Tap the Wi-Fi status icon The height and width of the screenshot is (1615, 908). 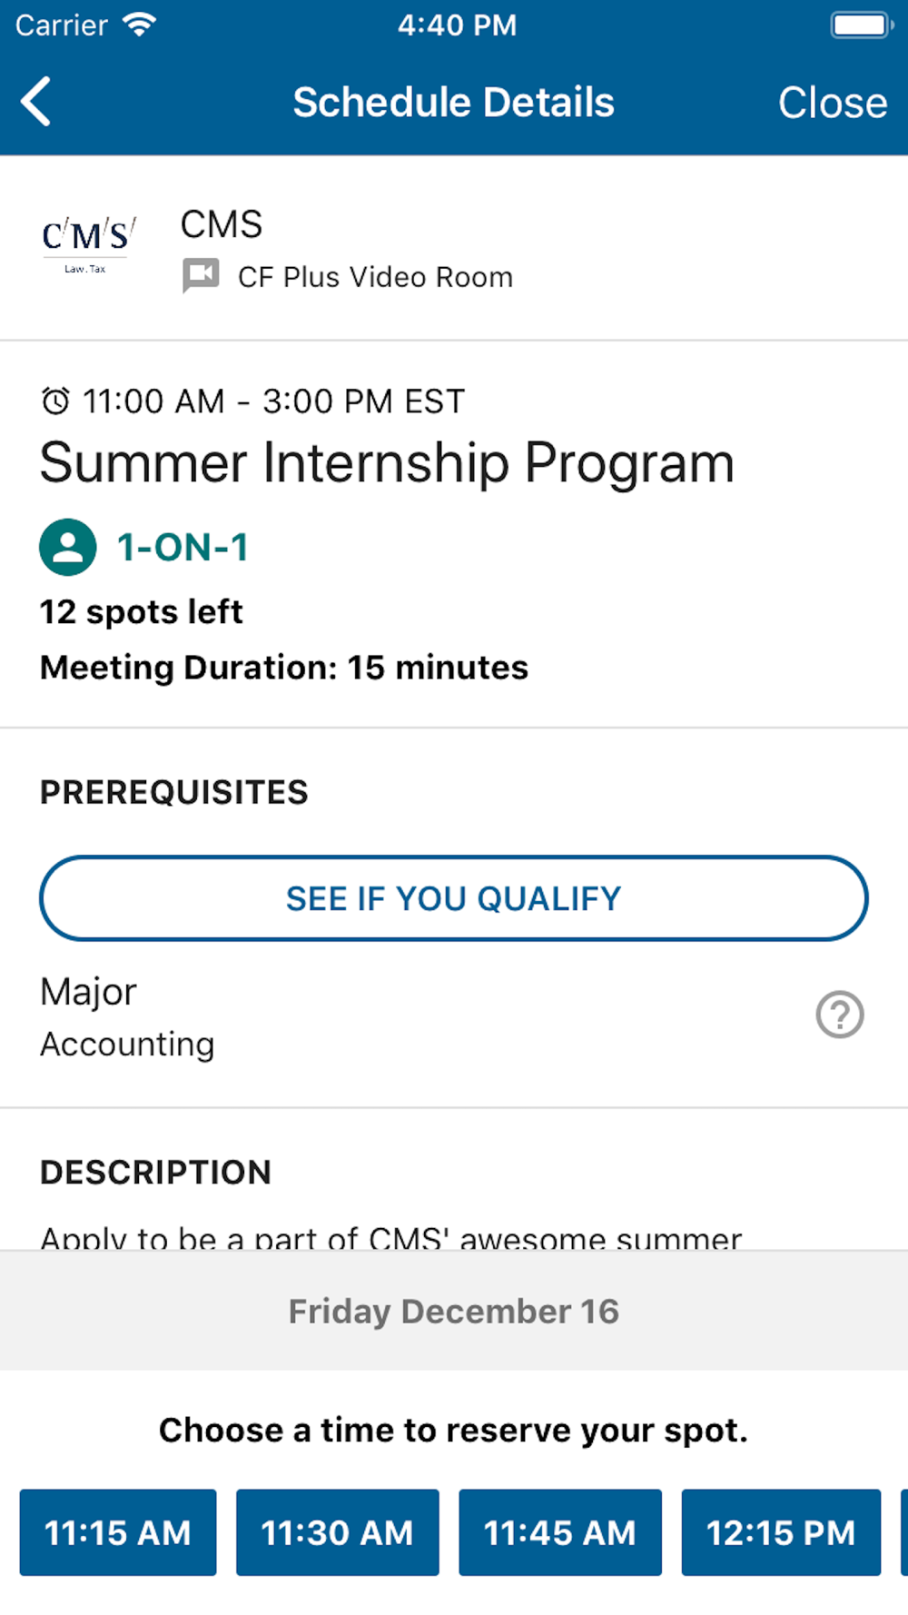point(140,25)
